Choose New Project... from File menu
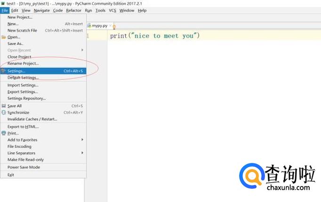 (43, 17)
